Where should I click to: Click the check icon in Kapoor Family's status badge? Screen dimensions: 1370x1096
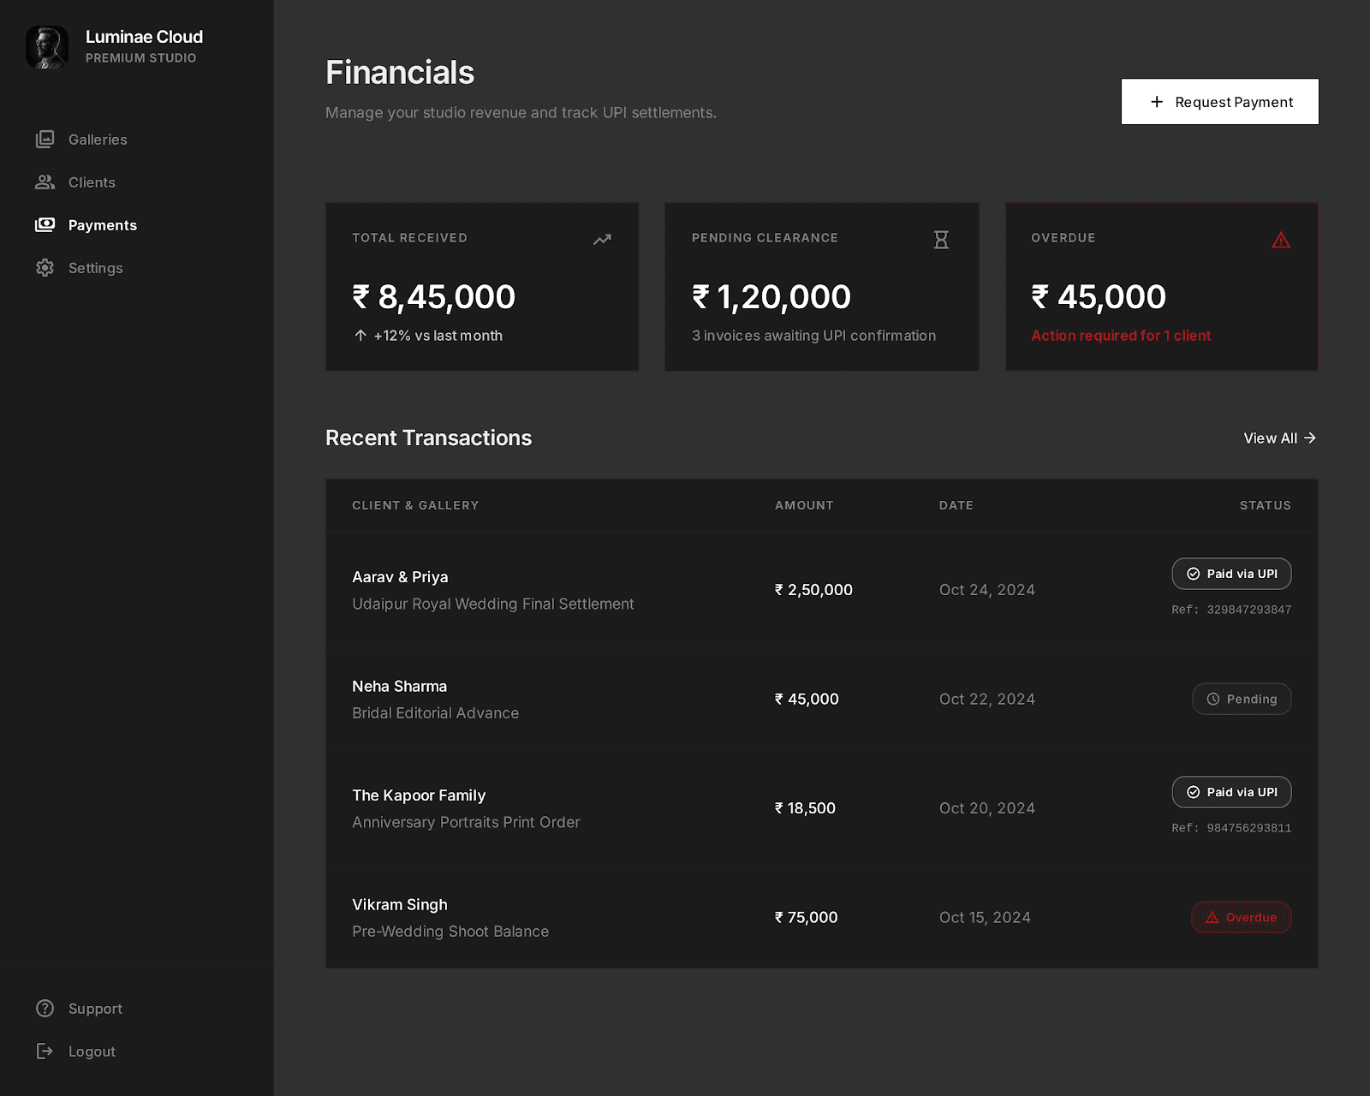pyautogui.click(x=1193, y=792)
